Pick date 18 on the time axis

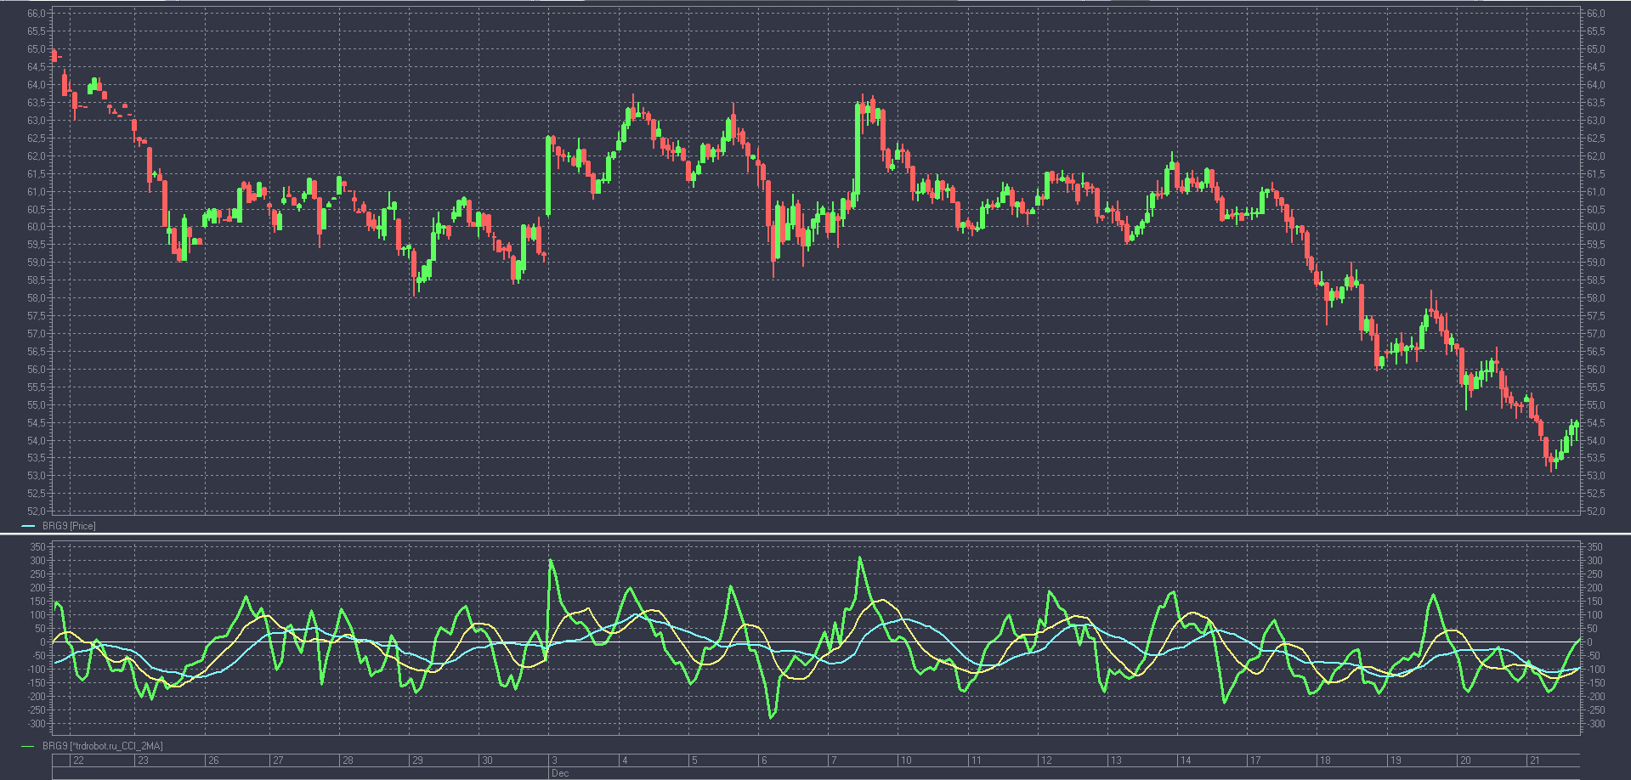pos(1325,760)
